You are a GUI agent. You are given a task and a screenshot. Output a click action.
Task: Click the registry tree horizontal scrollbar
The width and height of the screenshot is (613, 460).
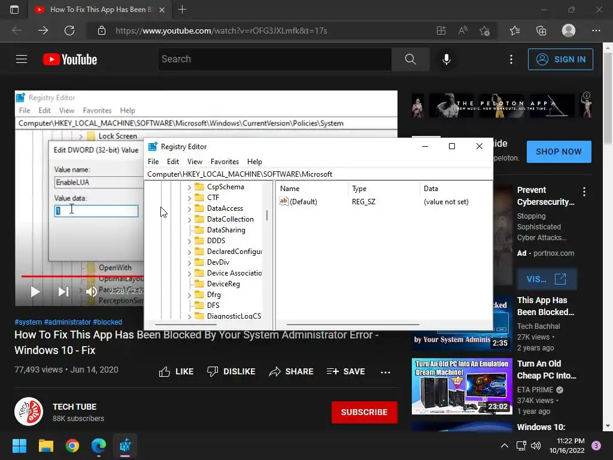pyautogui.click(x=186, y=324)
